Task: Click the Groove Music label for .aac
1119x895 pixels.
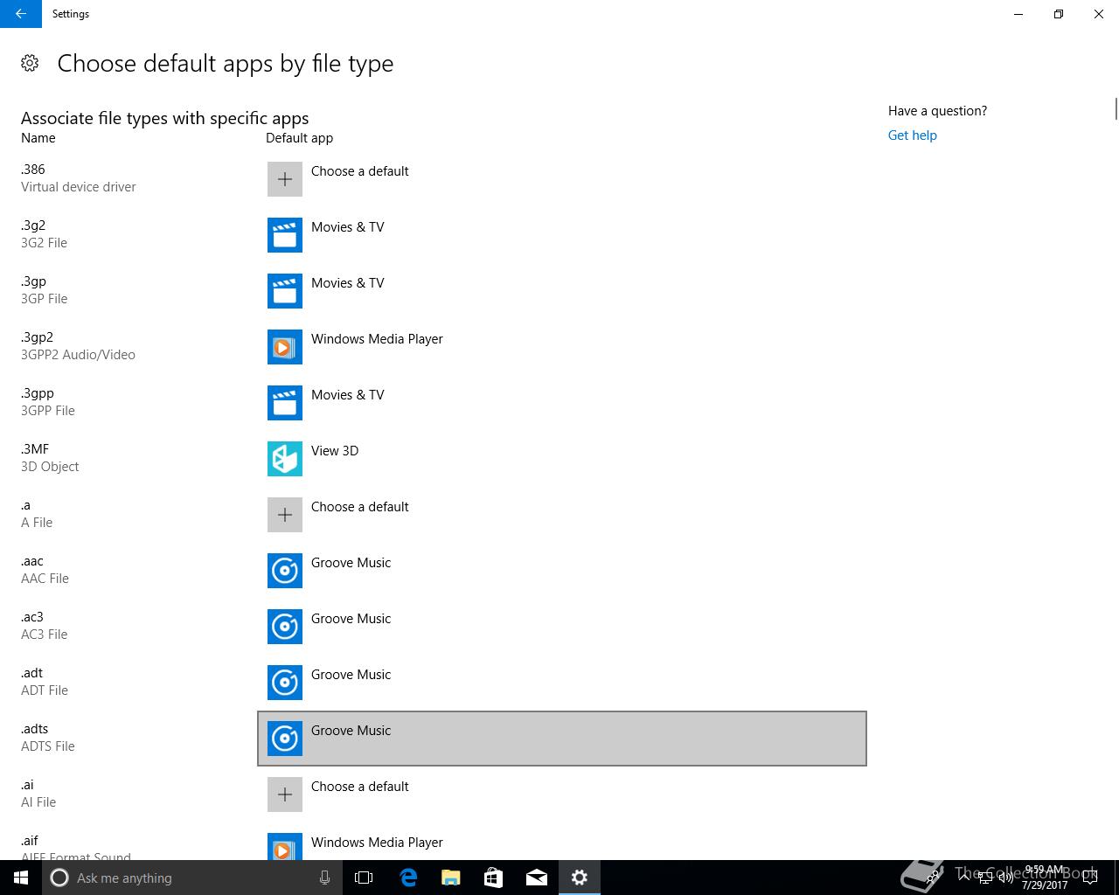Action: click(351, 563)
